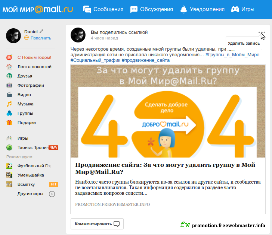This screenshot has width=272, height=235.
Task: Click the Подарки gift box icon
Action: tap(9, 123)
